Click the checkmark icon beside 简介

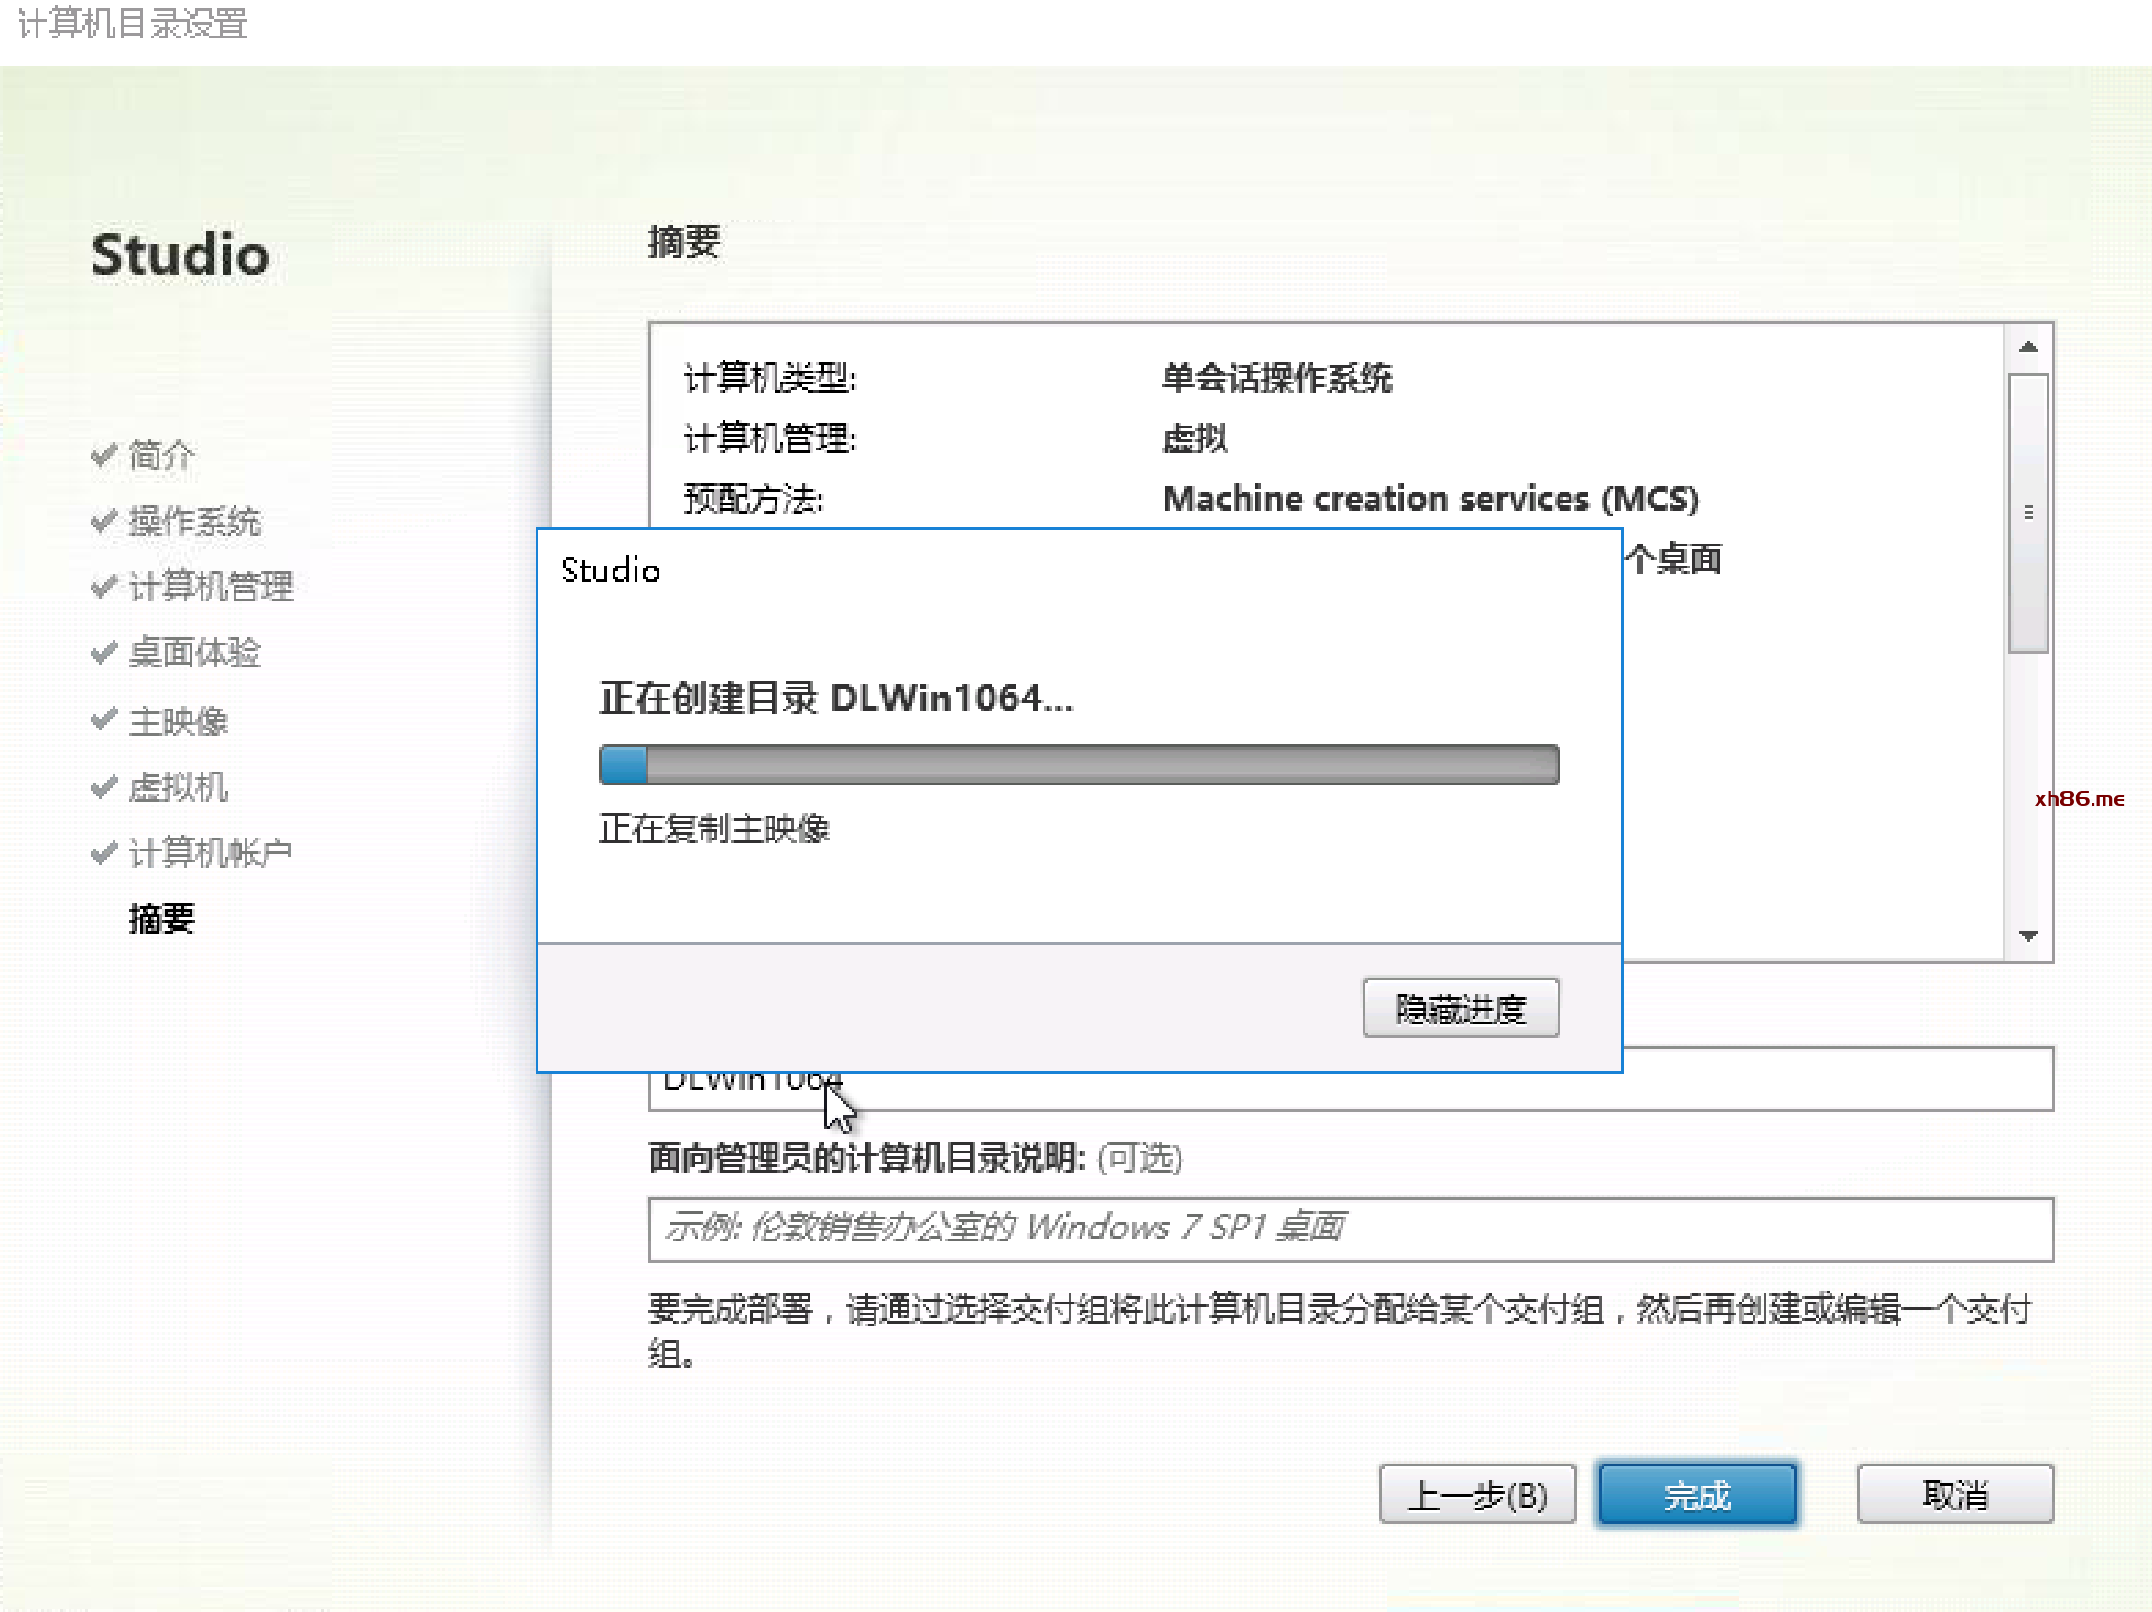pyautogui.click(x=103, y=454)
